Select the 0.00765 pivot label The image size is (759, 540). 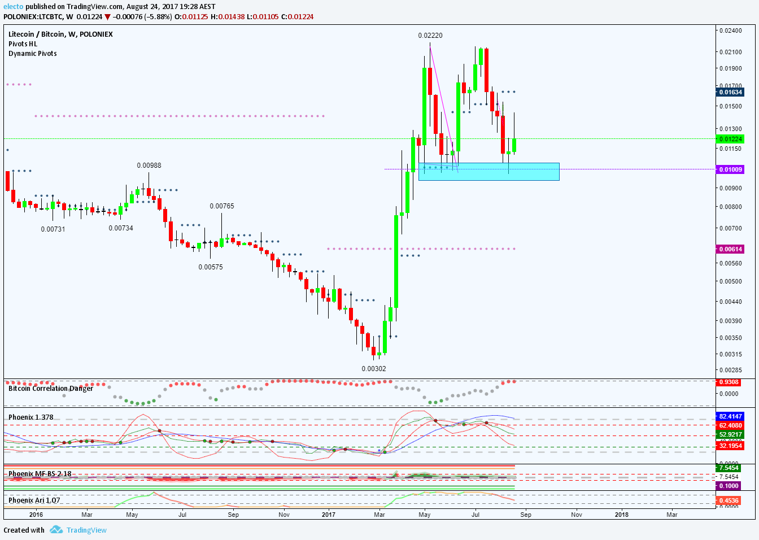click(x=222, y=206)
